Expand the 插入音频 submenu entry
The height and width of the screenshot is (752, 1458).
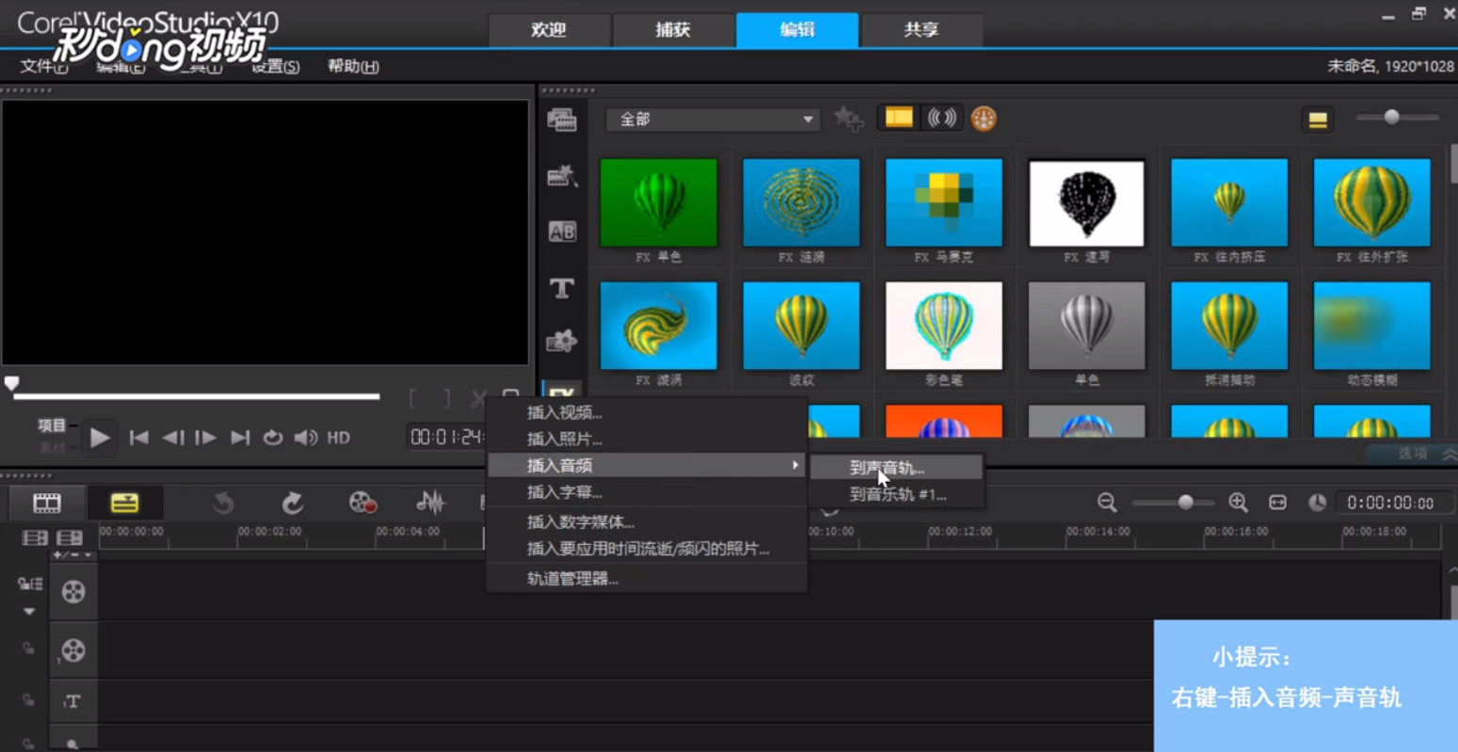647,465
